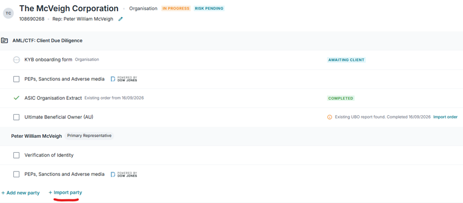Collapse the AML/CTF: Client Due Diligence section
The height and width of the screenshot is (203, 463).
point(231,41)
